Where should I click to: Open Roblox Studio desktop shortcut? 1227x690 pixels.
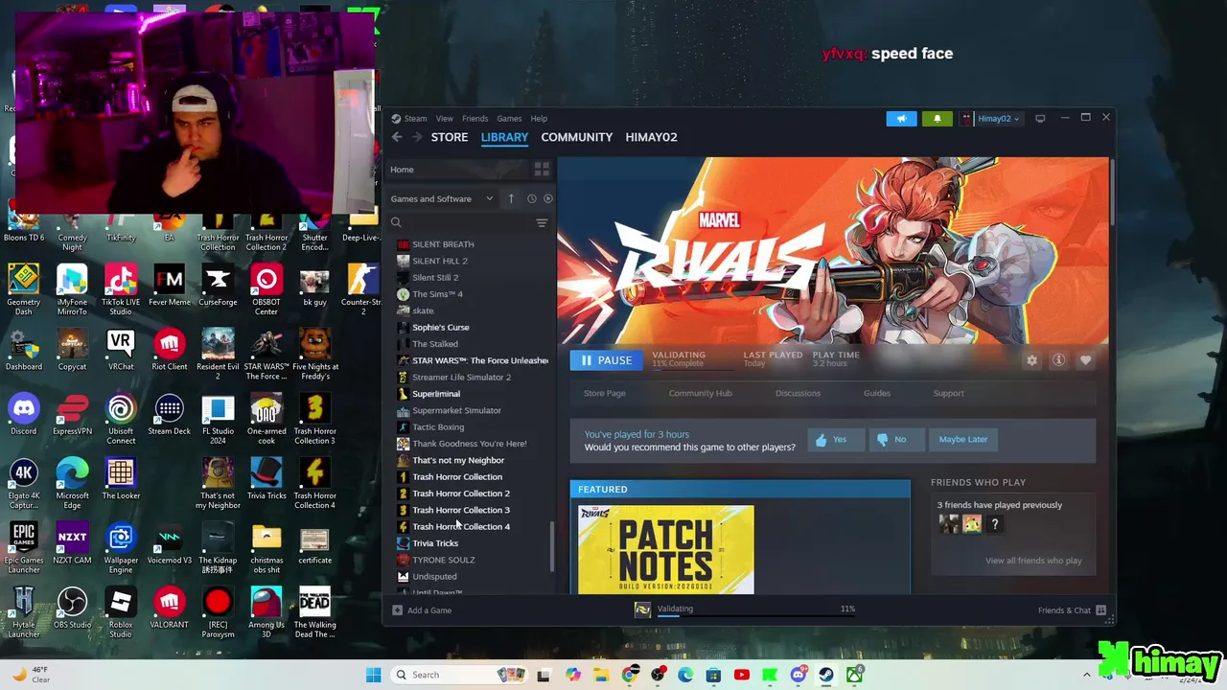[x=121, y=611]
